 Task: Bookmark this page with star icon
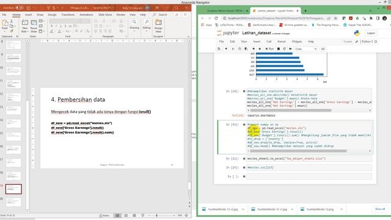click(x=335, y=18)
